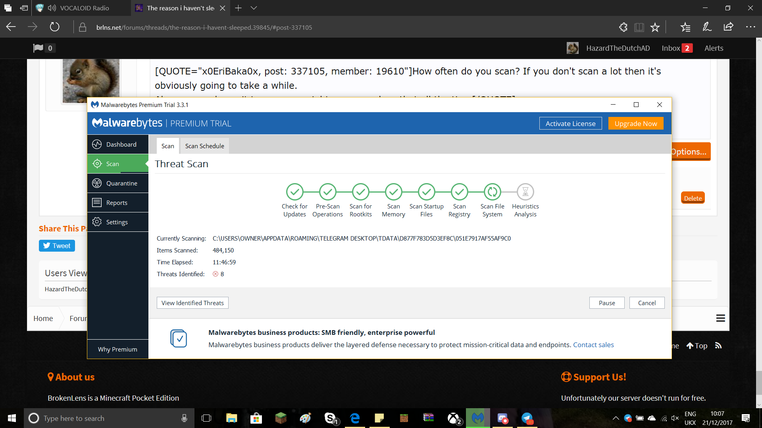Click the Pre-Scan Operations step icon

point(327,192)
